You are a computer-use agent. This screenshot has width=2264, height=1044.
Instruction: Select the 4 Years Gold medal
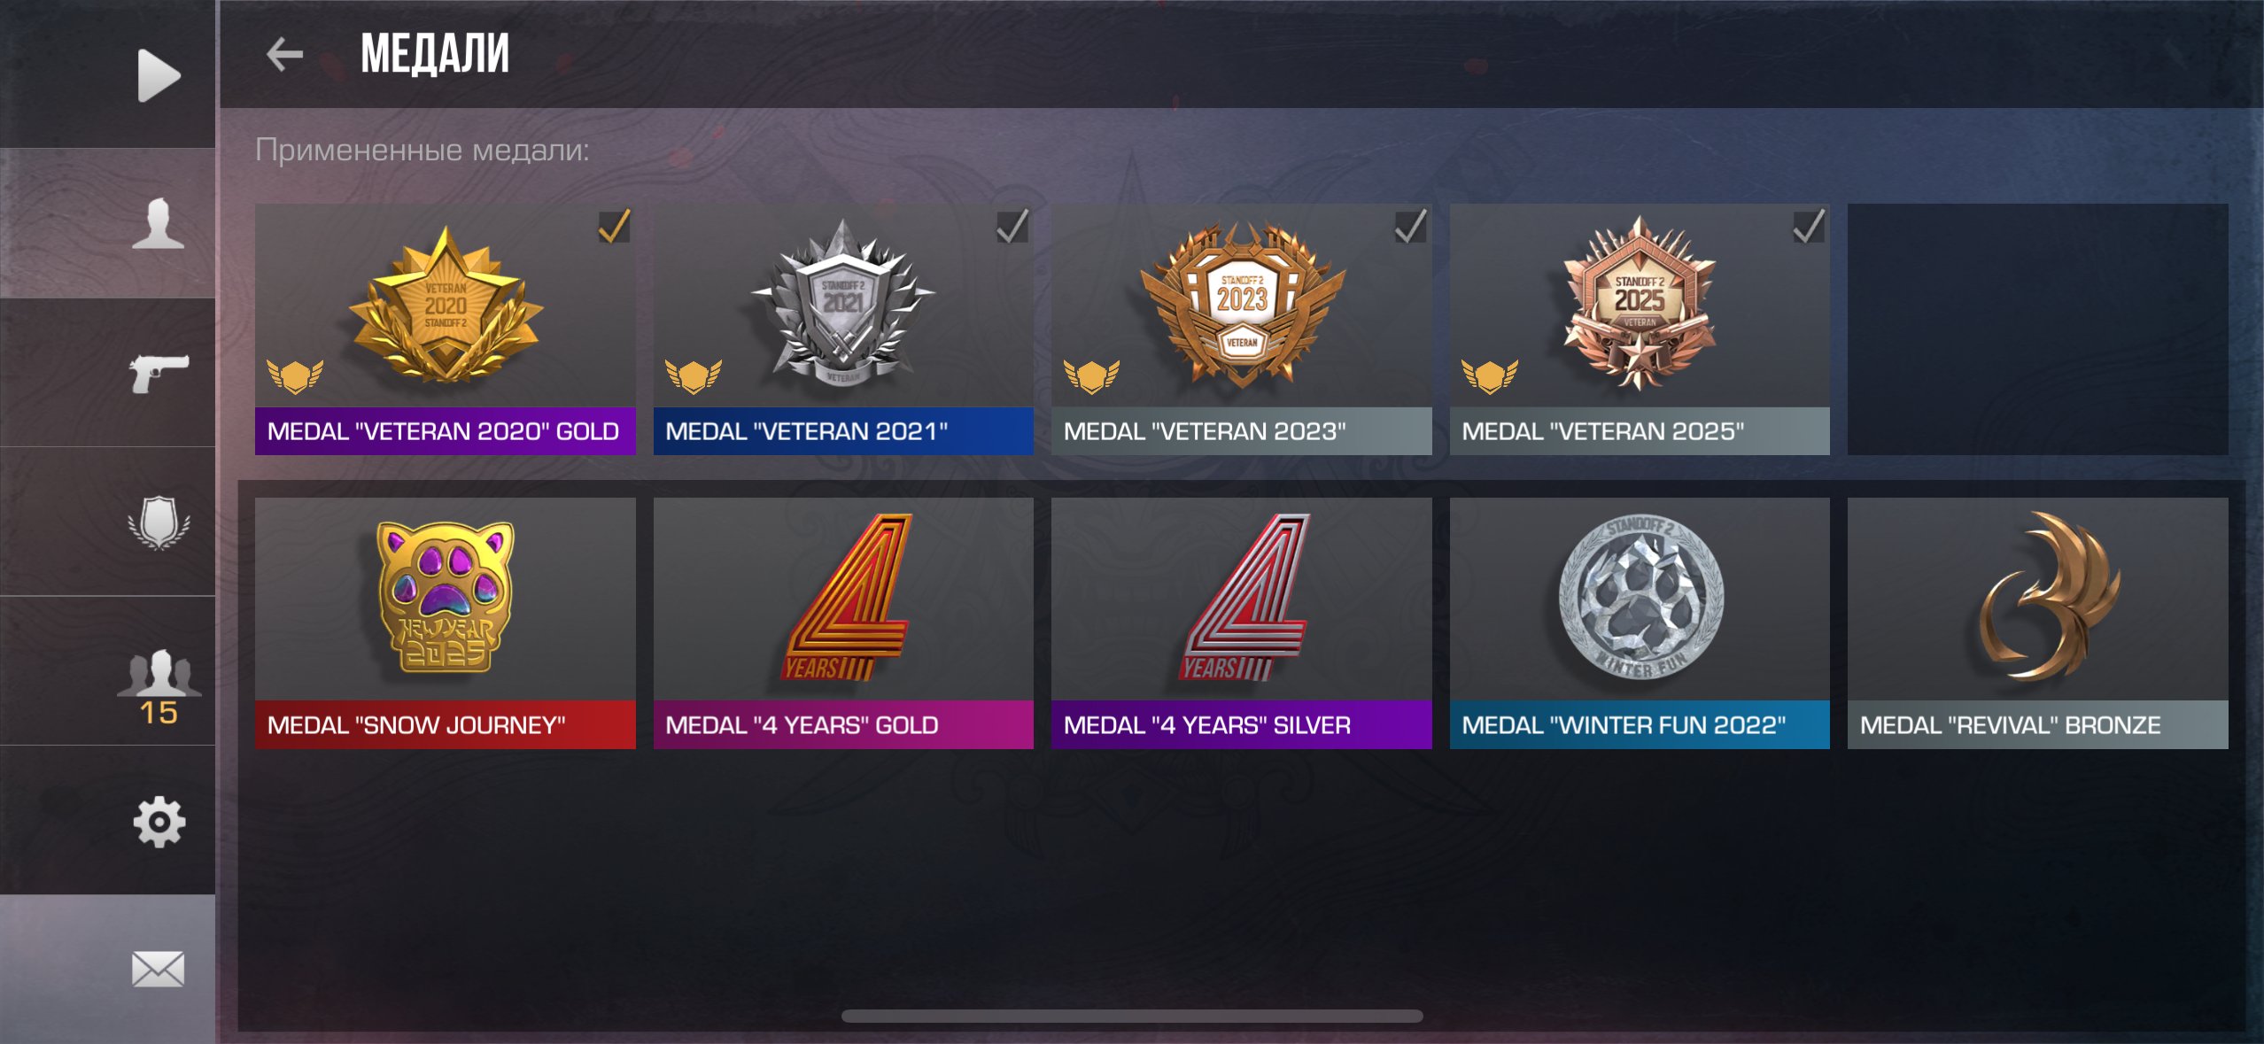click(843, 623)
